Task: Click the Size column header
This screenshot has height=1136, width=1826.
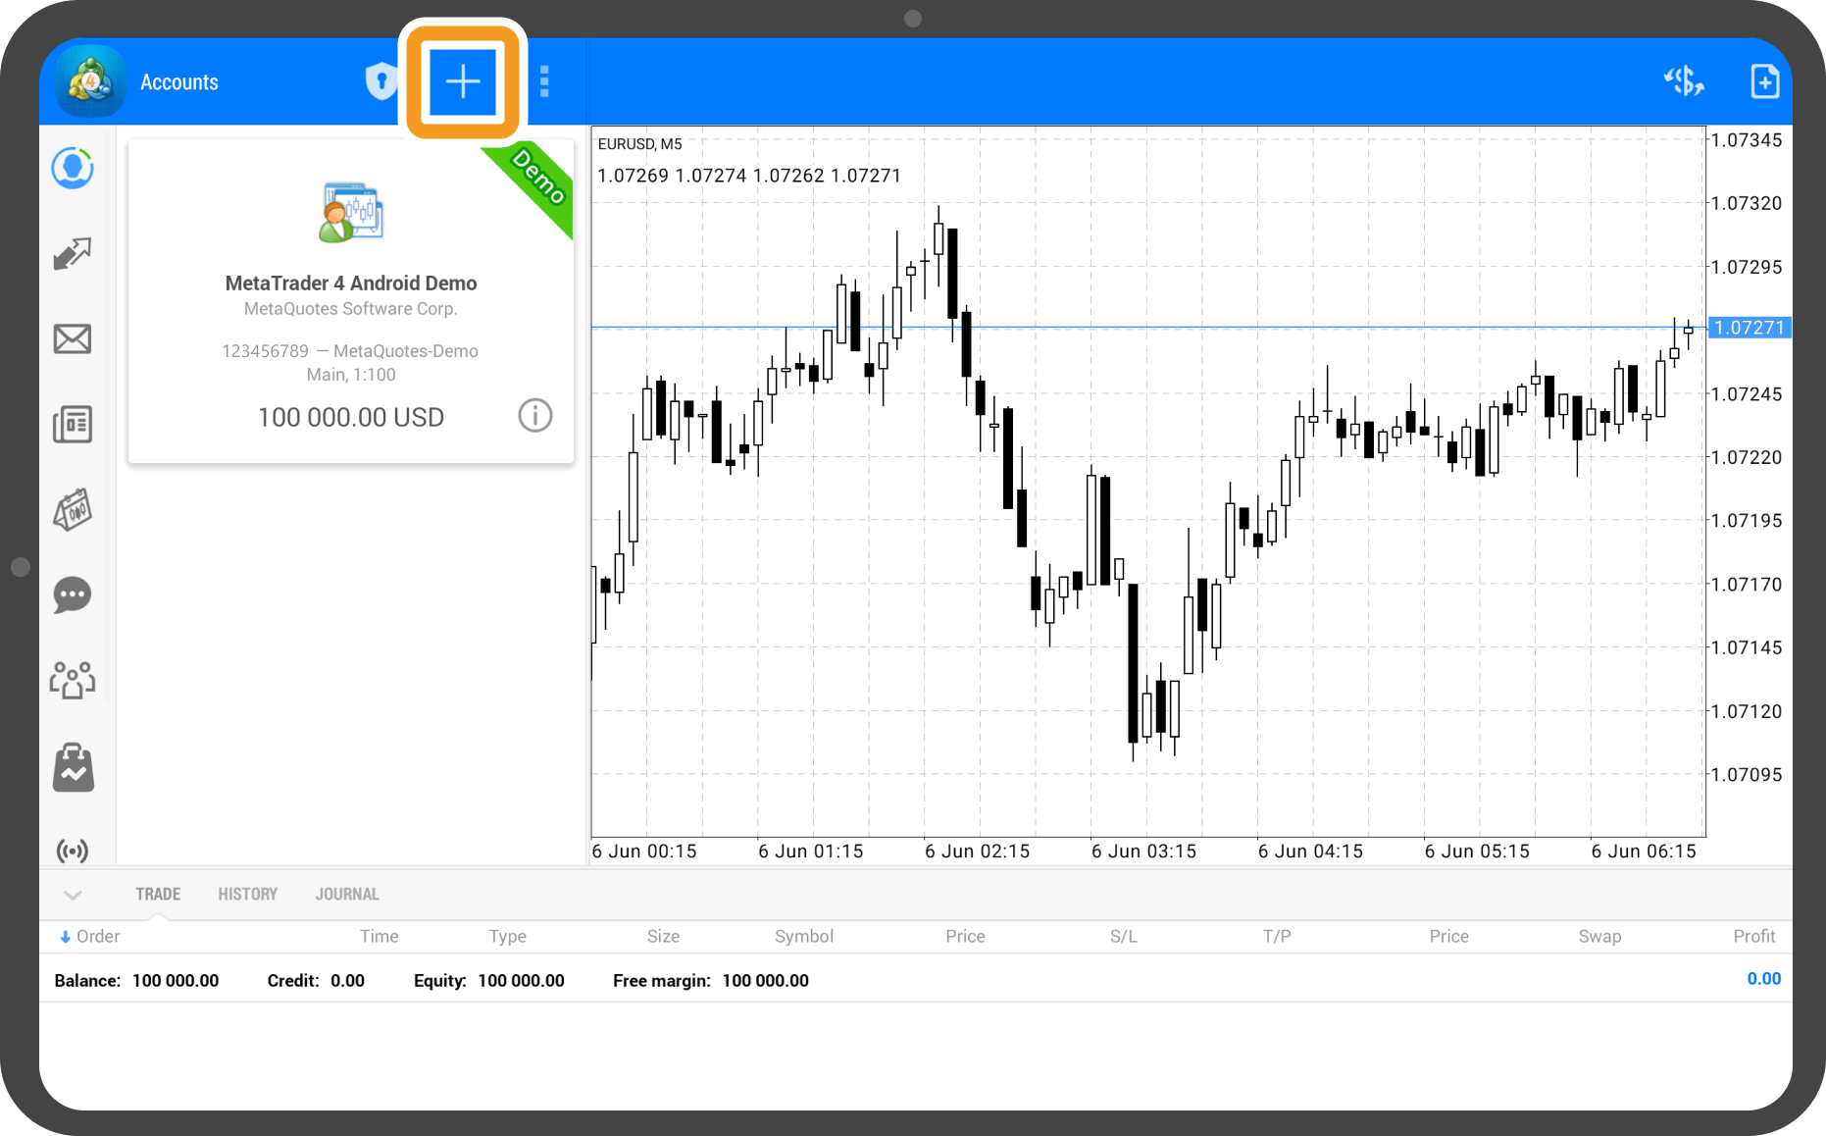Action: pyautogui.click(x=663, y=937)
